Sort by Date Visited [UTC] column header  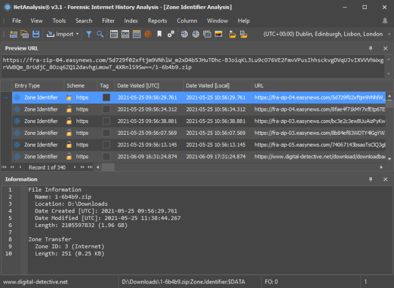[139, 86]
